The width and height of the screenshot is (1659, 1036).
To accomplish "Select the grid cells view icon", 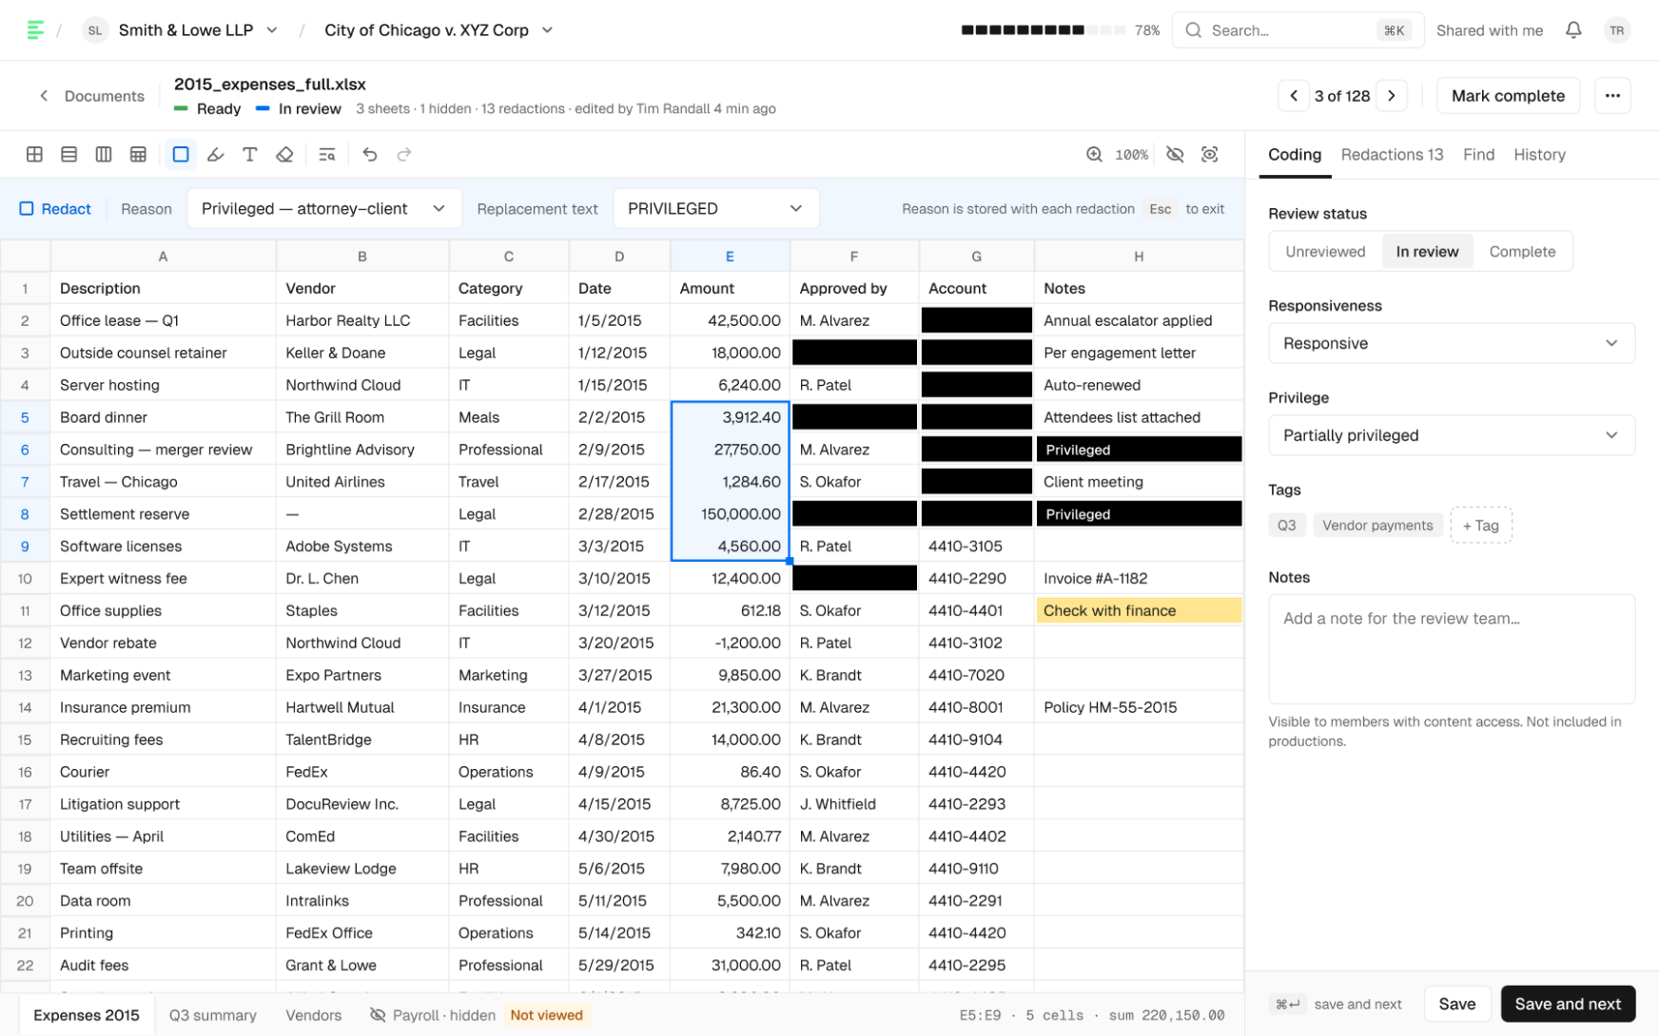I will [x=34, y=154].
